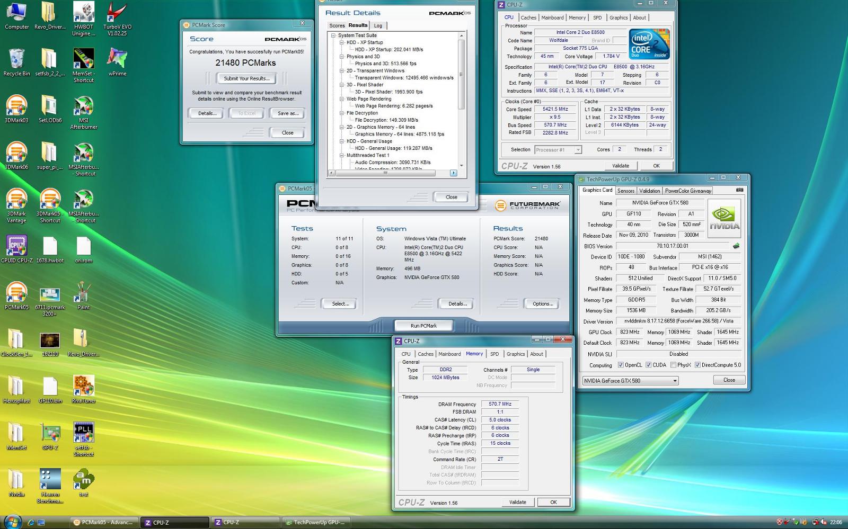Launch CPUID CPU-Z desktop icon
Image resolution: width=848 pixels, height=529 pixels.
point(16,249)
